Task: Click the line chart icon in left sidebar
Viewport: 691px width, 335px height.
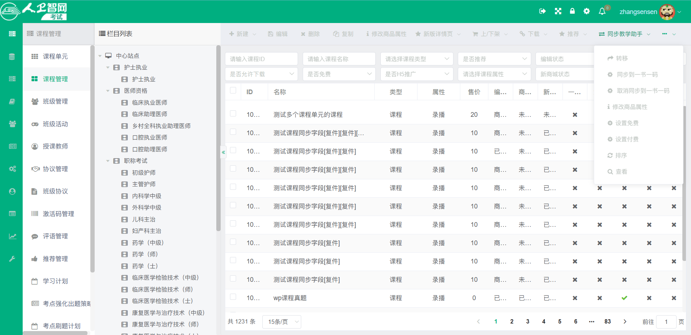Action: coord(12,236)
